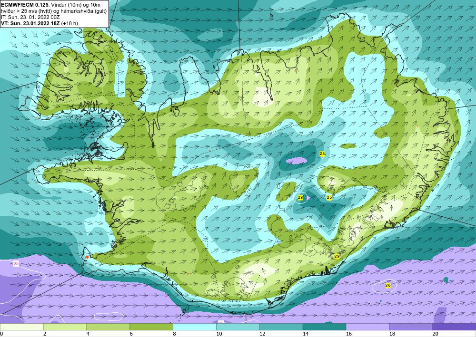Click the legend scale value 14
Image resolution: width=476 pixels, height=337 pixels.
(x=306, y=334)
